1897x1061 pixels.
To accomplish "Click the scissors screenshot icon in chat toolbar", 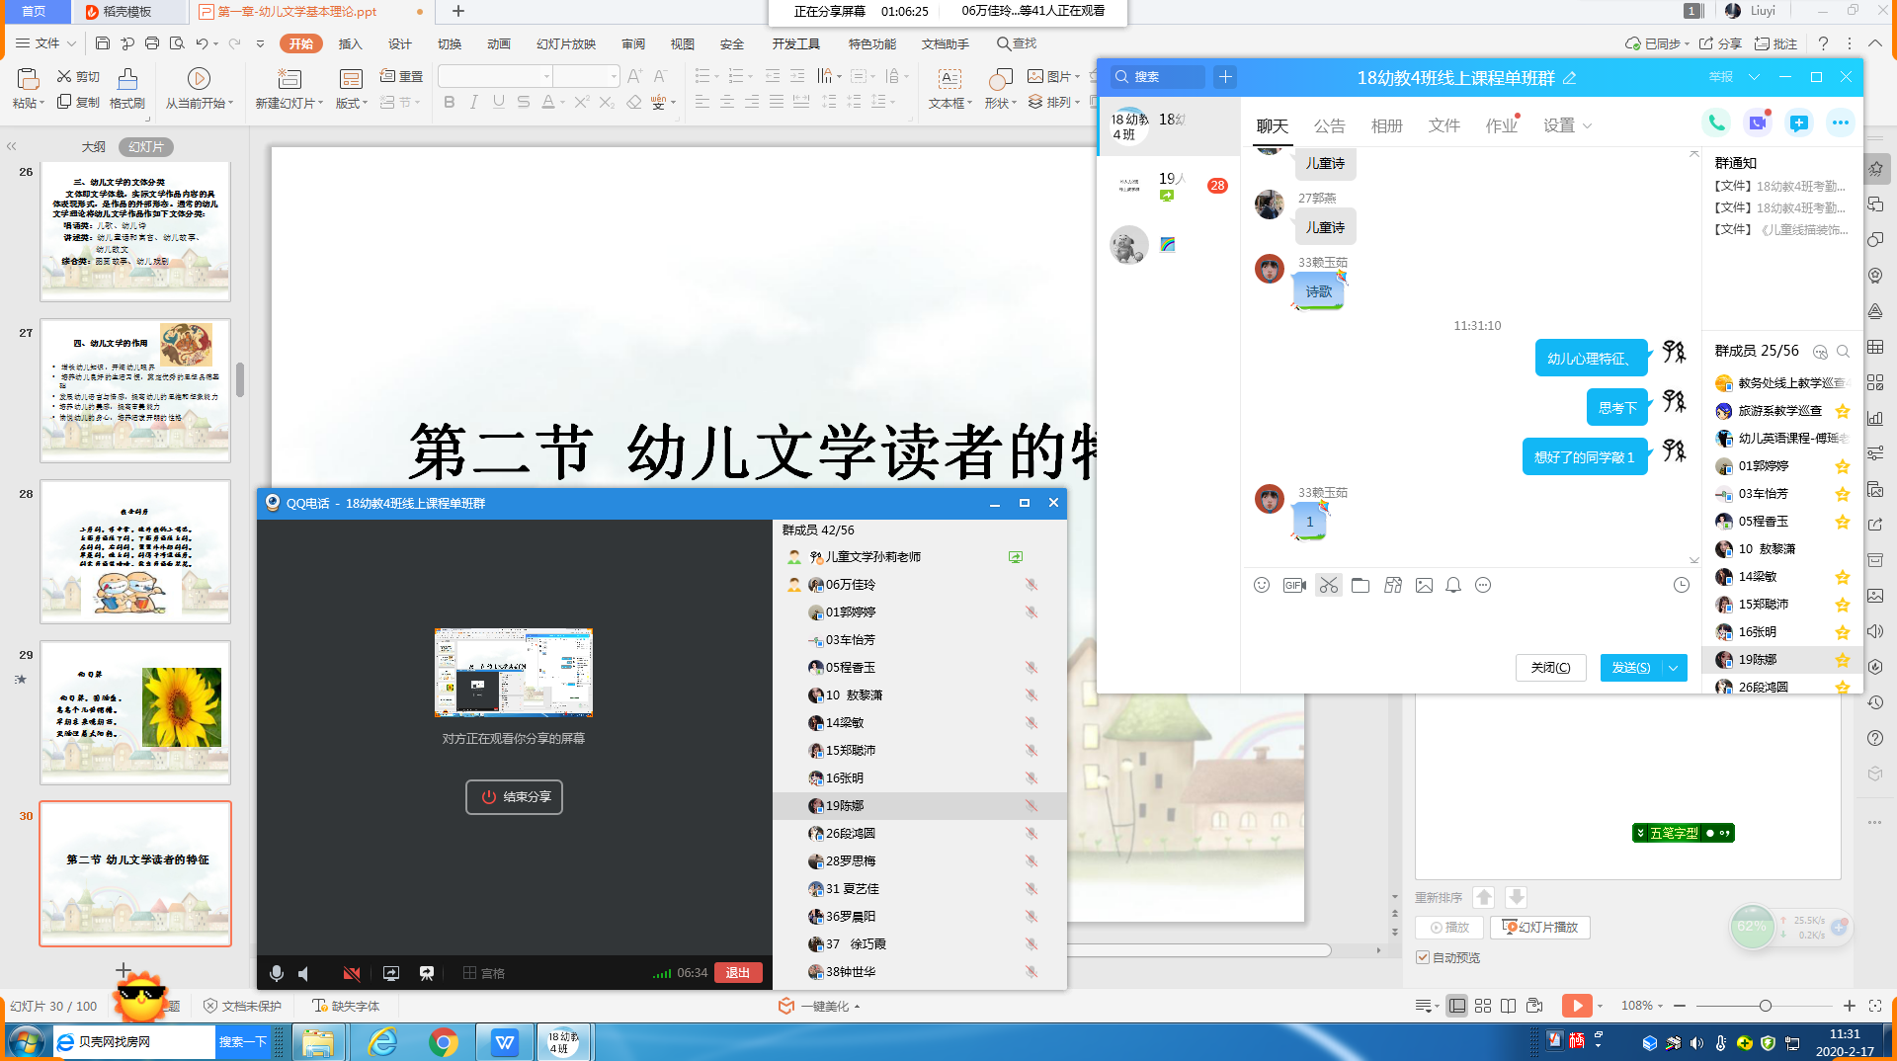I will tap(1328, 586).
